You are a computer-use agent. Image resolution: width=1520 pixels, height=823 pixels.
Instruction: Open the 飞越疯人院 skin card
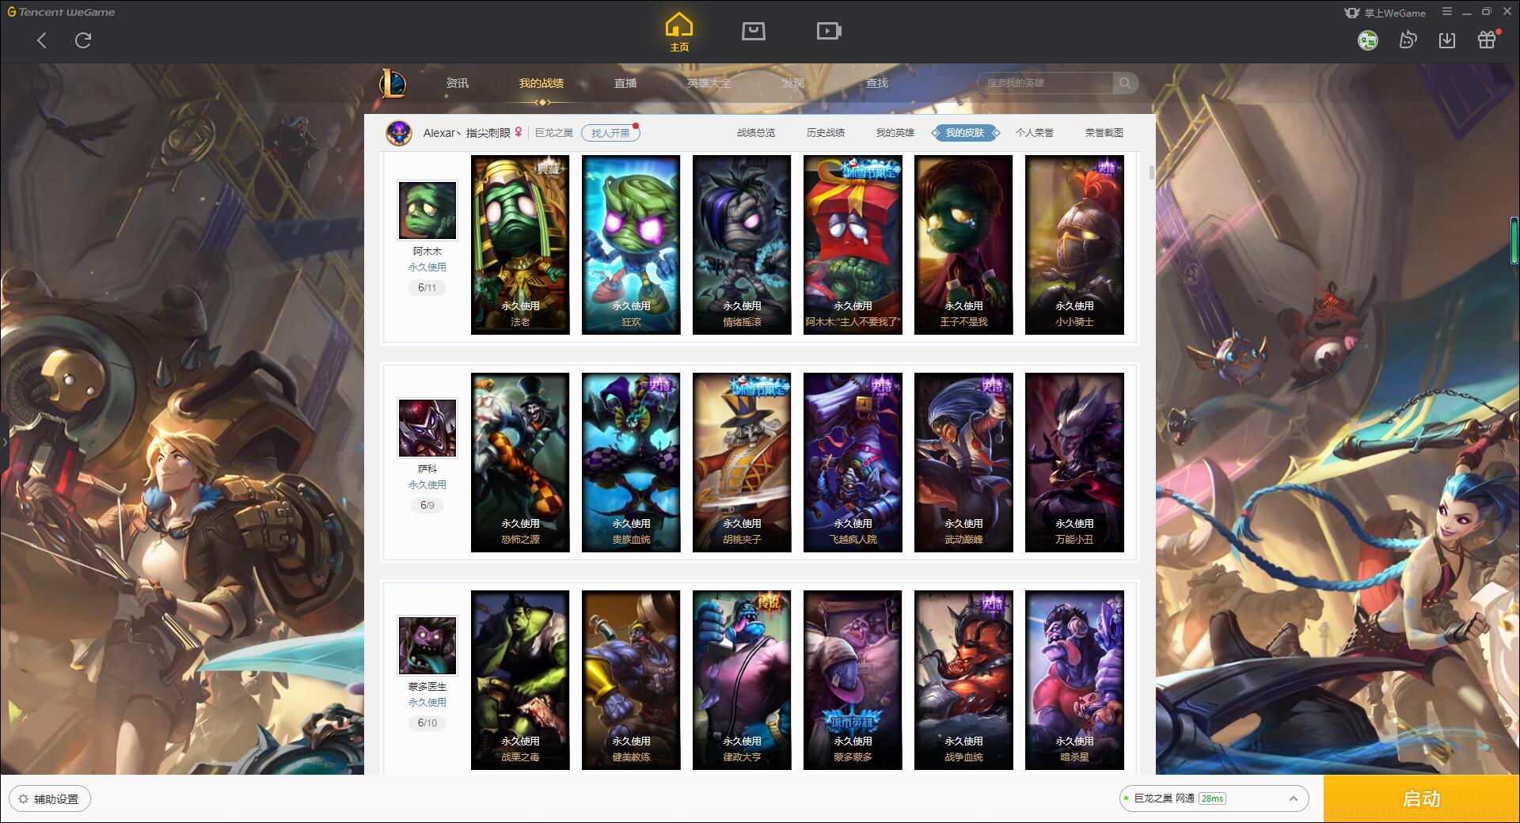click(853, 462)
